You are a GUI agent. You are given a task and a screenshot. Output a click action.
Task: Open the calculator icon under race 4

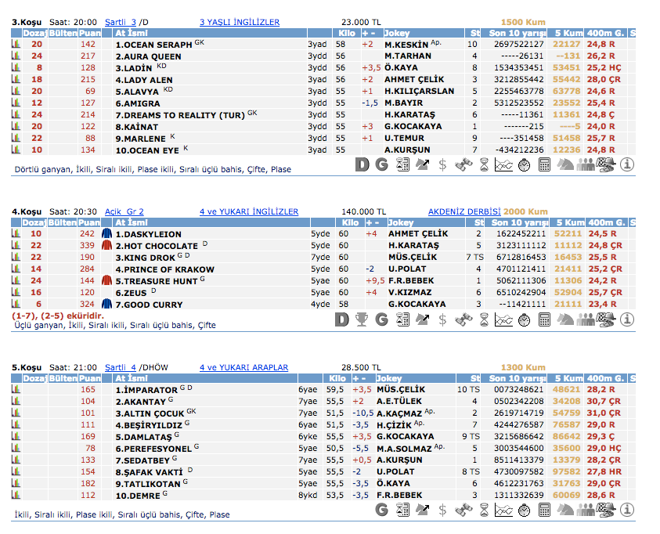544,319
